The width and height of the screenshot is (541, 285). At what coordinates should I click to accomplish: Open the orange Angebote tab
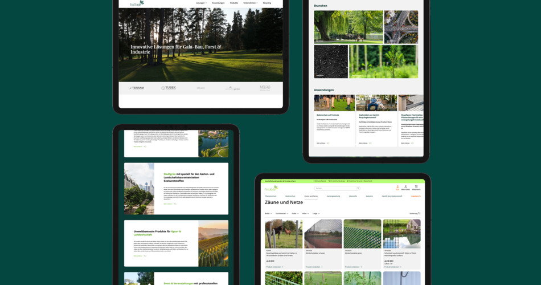(x=416, y=196)
